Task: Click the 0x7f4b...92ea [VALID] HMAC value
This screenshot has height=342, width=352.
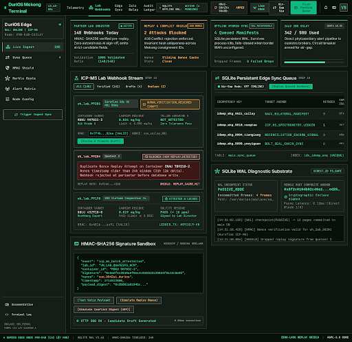Action: (x=109, y=133)
